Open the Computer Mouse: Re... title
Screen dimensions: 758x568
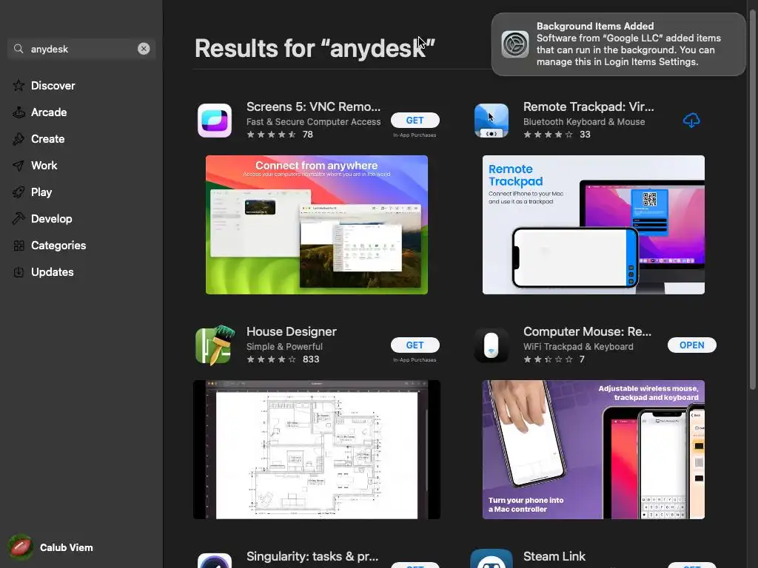pos(587,332)
